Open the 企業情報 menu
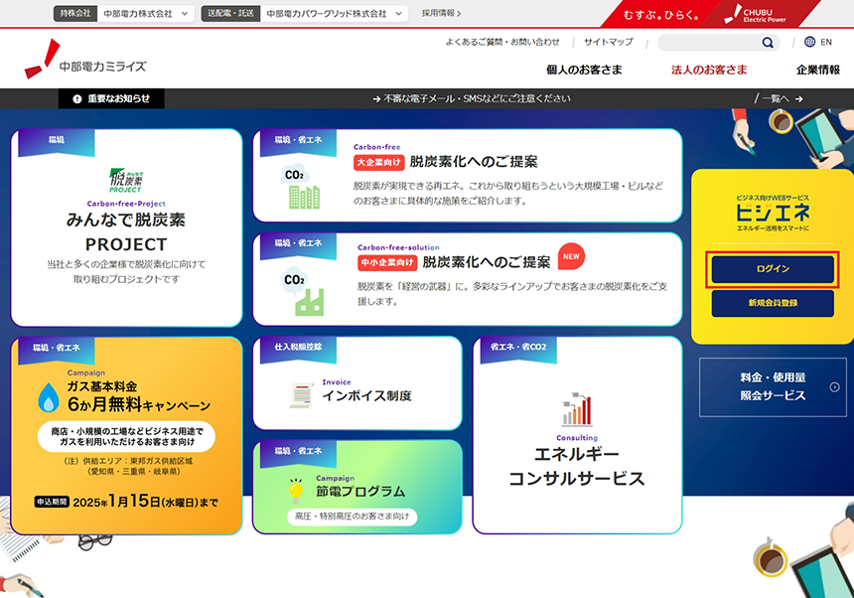The width and height of the screenshot is (854, 598). click(818, 70)
